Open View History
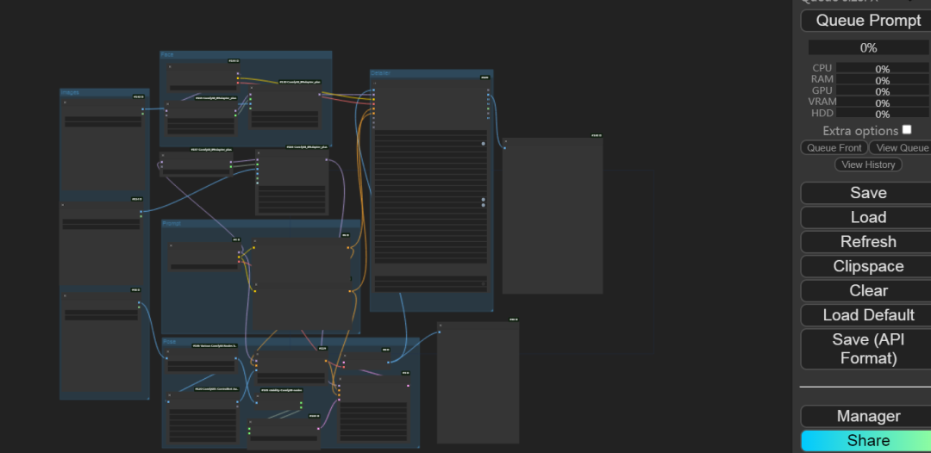931x453 pixels. pos(868,164)
